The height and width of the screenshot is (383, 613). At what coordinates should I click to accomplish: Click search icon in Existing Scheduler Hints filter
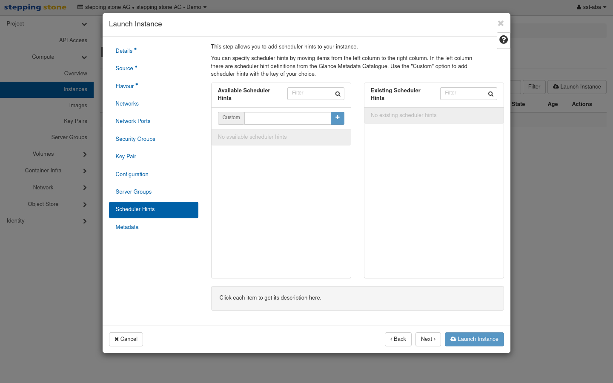coord(490,94)
